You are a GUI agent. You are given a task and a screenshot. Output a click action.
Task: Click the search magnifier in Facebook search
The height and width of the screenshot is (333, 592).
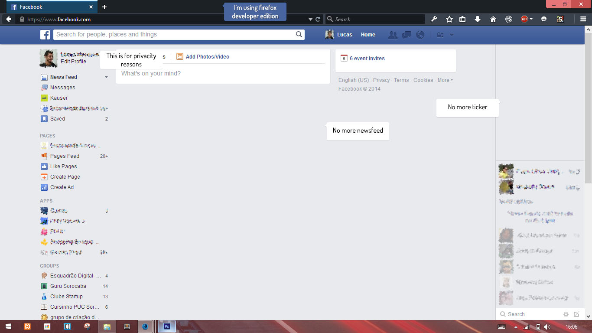tap(299, 35)
